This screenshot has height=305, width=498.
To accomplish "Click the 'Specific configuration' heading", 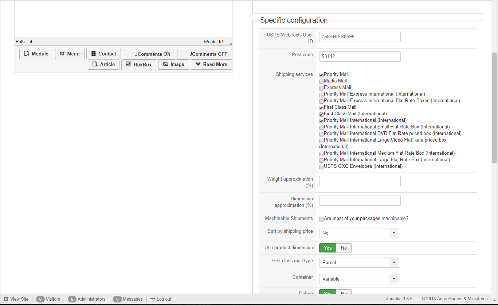I will (294, 20).
